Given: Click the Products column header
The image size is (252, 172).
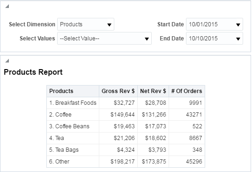Looking at the screenshot, I should click(73, 91).
